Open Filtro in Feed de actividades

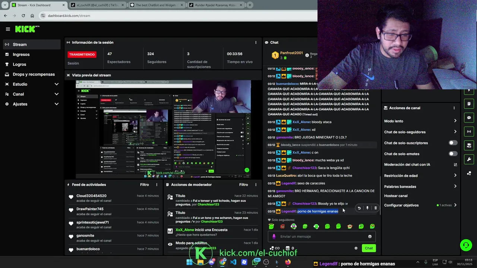[x=144, y=185]
